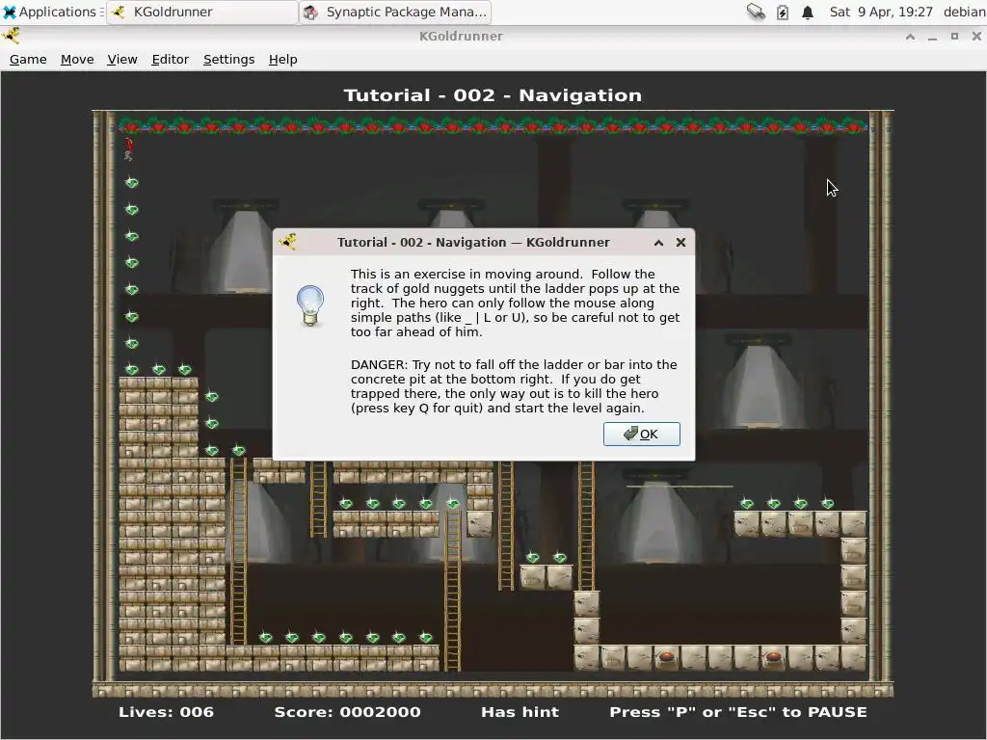Viewport: 987px width, 740px height.
Task: Open the Help menu
Action: (282, 59)
